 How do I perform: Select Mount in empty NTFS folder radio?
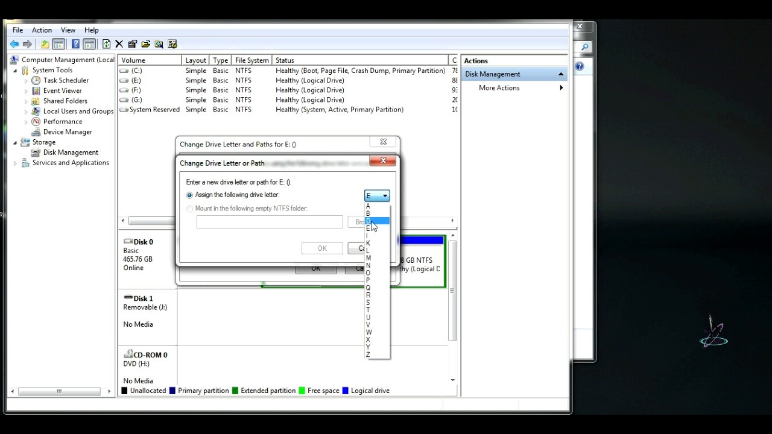[x=190, y=209]
